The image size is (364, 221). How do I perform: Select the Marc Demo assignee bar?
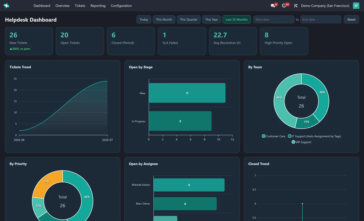(x=185, y=204)
